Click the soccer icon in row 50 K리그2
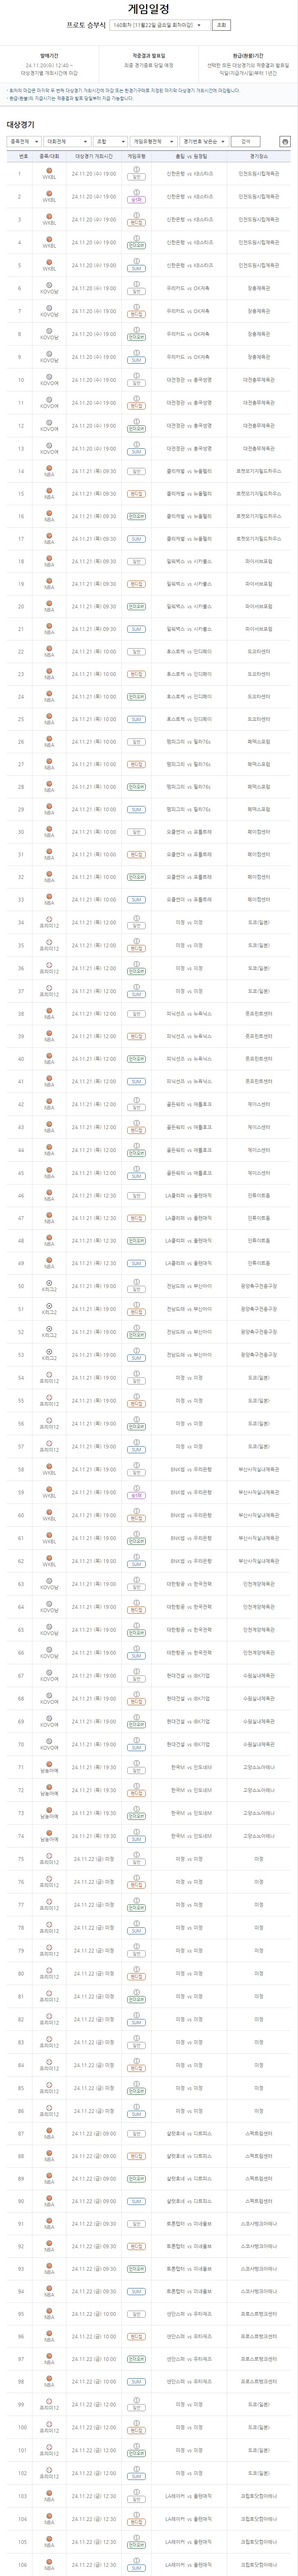The height and width of the screenshot is (2576, 298). pyautogui.click(x=49, y=1282)
